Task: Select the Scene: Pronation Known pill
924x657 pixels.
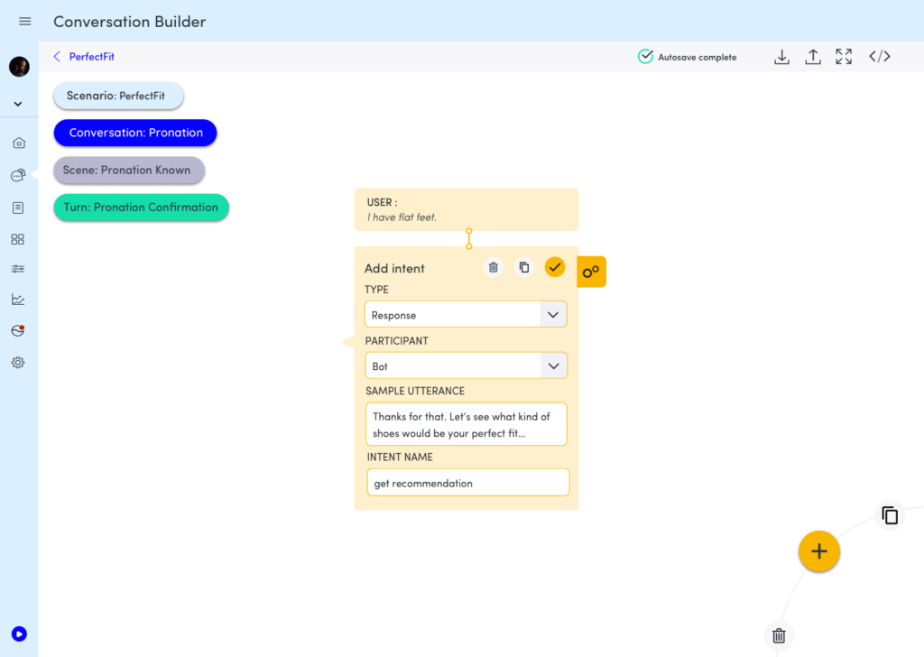Action: click(129, 171)
